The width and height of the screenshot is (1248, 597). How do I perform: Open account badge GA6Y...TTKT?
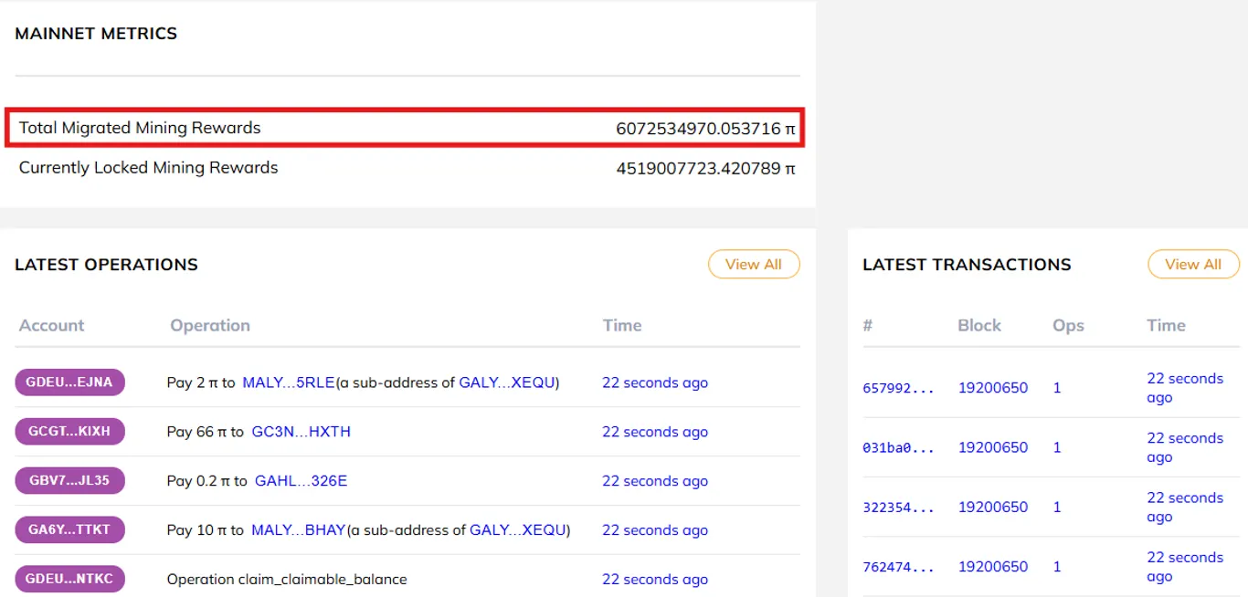click(x=69, y=529)
